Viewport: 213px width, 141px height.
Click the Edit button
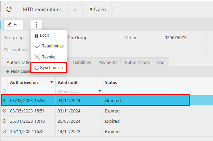tap(14, 25)
